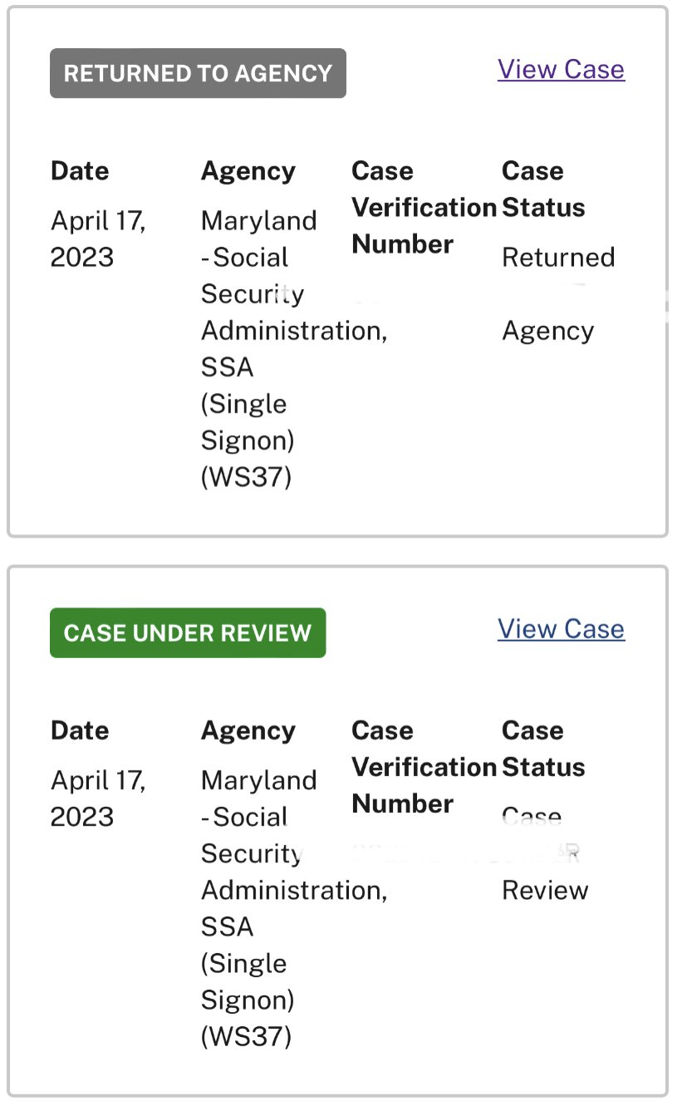682x1101 pixels.
Task: Click the Case Status heading in the Returned to Agency card
Action: coord(543,189)
